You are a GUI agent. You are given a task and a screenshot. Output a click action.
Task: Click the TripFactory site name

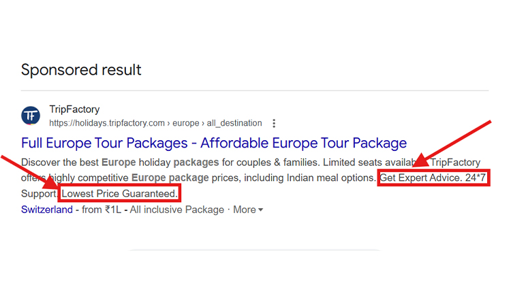[x=74, y=109]
